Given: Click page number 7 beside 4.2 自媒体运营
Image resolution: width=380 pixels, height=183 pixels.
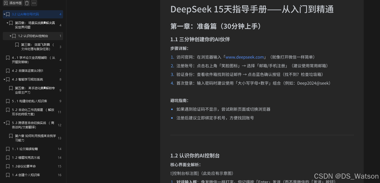Looking at the screenshot, I should [x=60, y=71].
